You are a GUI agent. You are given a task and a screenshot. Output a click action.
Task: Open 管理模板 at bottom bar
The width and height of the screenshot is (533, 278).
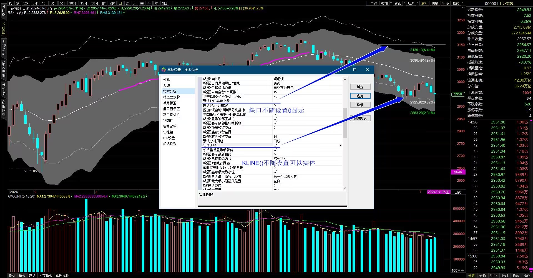click(62, 276)
